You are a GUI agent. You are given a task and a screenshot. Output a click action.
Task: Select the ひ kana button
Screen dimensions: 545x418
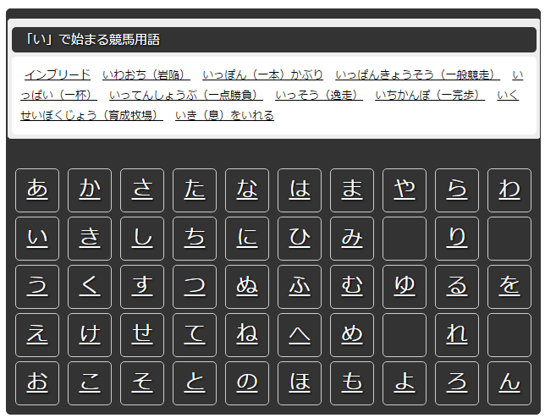tap(300, 239)
